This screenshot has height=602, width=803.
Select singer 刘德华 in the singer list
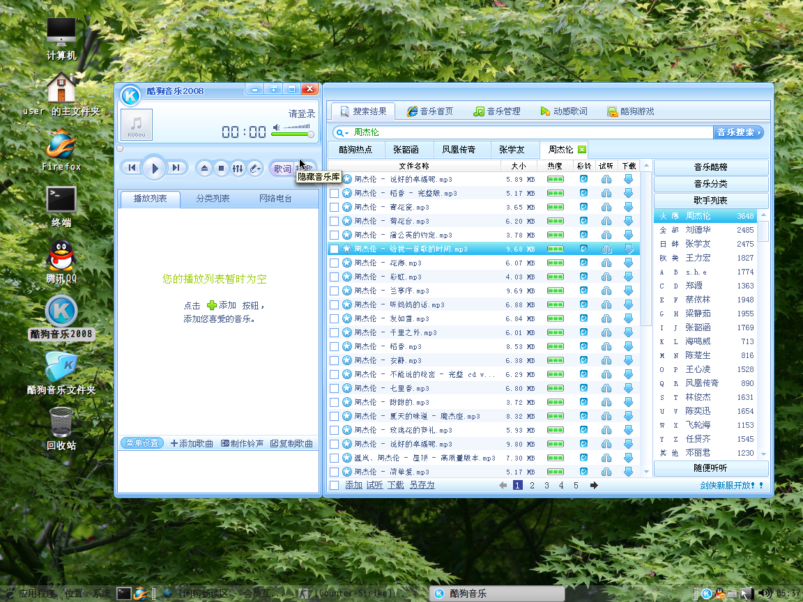coord(705,230)
